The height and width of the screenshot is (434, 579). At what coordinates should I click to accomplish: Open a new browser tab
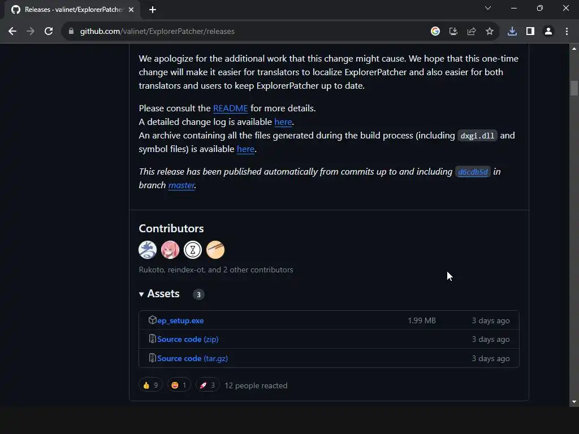[x=153, y=10]
